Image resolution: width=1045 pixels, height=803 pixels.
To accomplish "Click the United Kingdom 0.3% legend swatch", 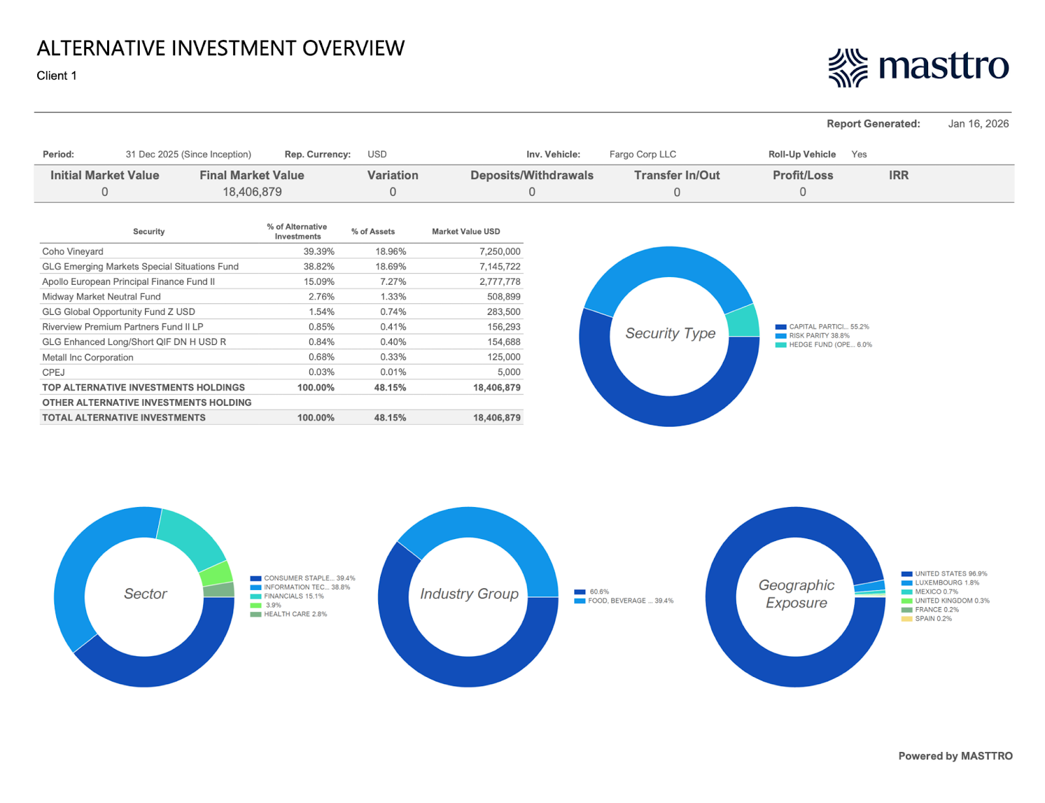I will (907, 601).
